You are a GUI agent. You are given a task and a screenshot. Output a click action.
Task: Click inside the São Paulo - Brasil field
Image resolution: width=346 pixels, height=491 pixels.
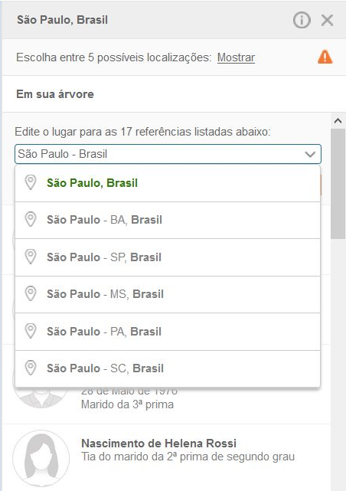(168, 154)
